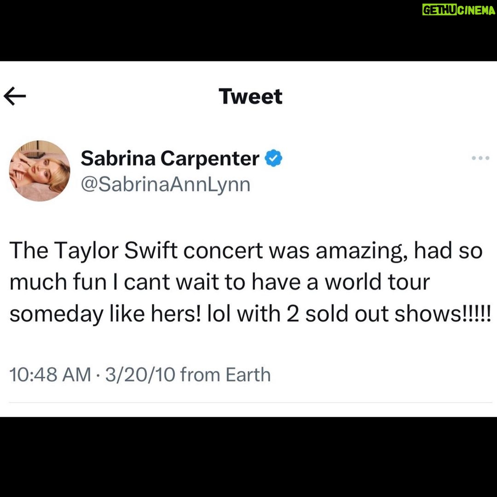Click the 10:48 AM timestamp
The height and width of the screenshot is (497, 497).
pyautogui.click(x=50, y=375)
